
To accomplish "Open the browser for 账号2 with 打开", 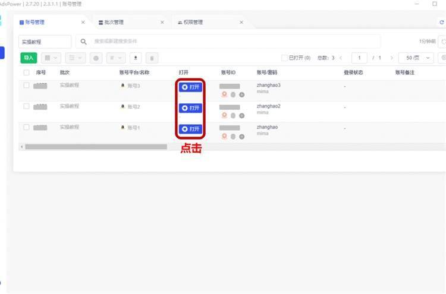I will [191, 108].
